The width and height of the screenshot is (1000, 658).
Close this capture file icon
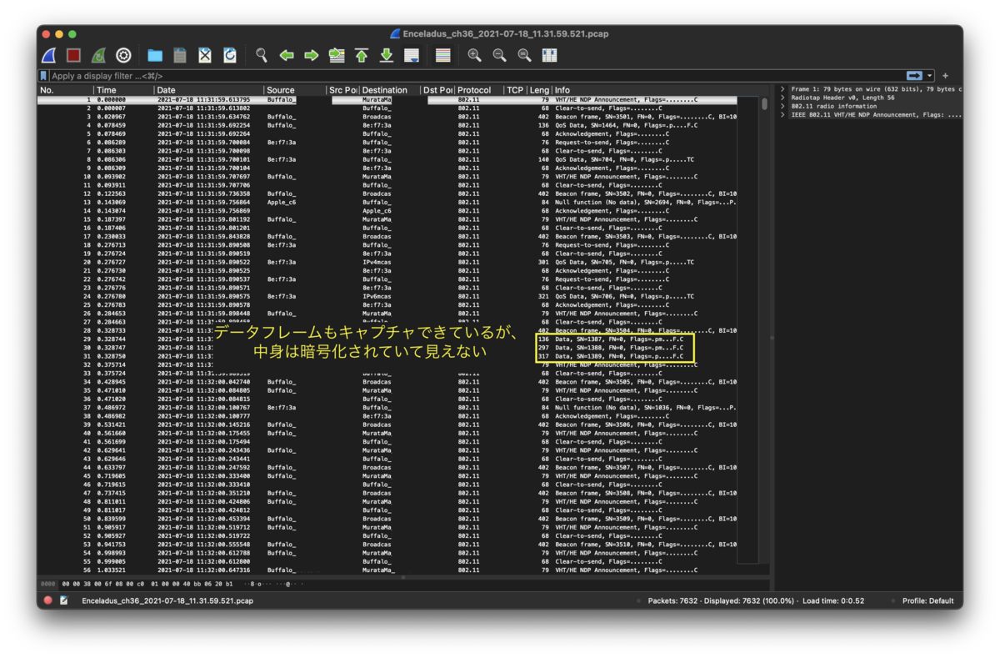coord(205,56)
